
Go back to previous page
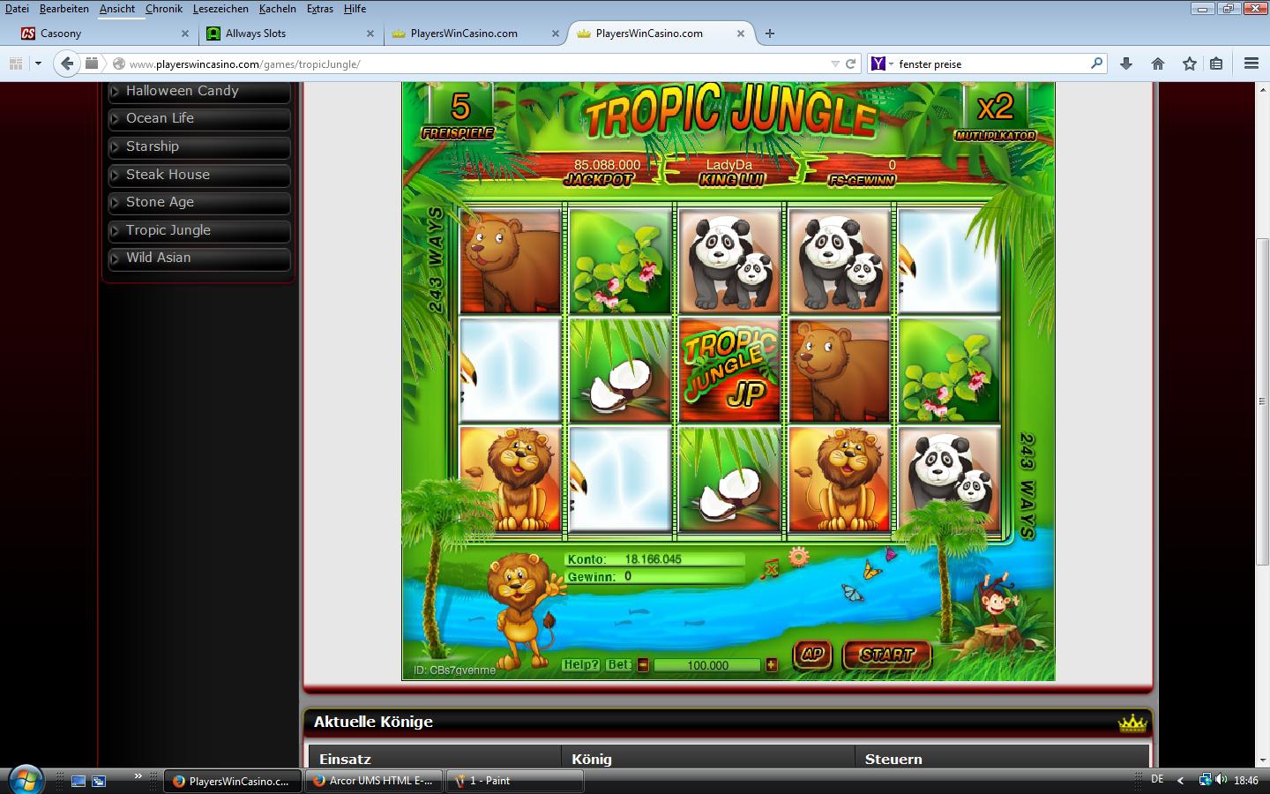tap(67, 64)
